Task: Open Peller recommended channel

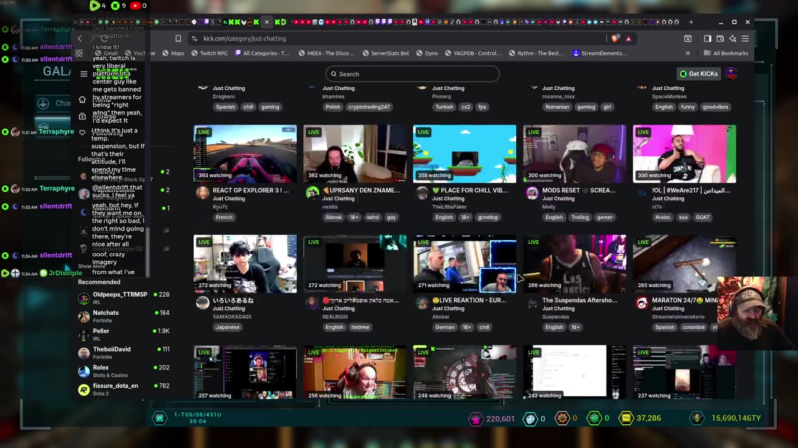Action: pyautogui.click(x=123, y=334)
